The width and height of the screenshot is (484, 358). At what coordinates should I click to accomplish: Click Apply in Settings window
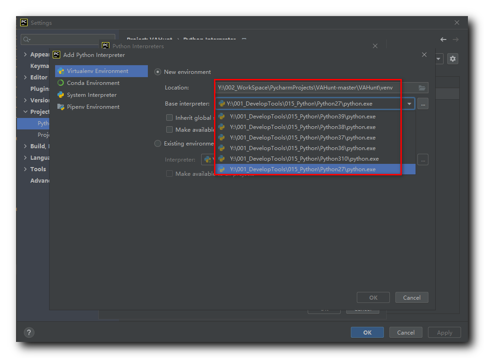[x=445, y=332]
